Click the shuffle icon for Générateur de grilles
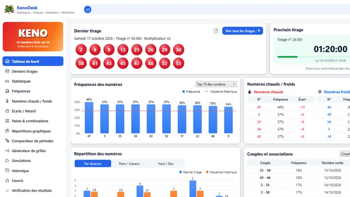Image resolution: width=350 pixels, height=197 pixels. [x=7, y=151]
